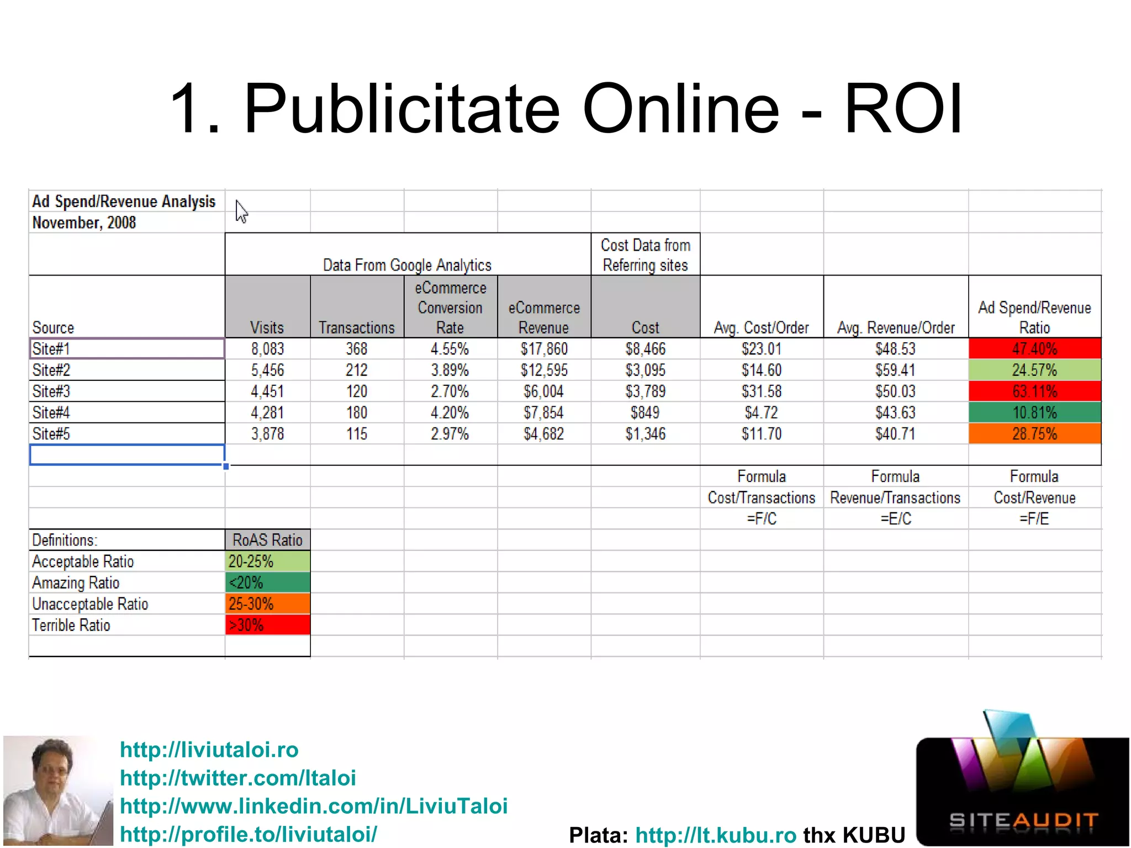Click the orange 28.75% ratio cell
This screenshot has width=1131, height=848.
click(1034, 434)
